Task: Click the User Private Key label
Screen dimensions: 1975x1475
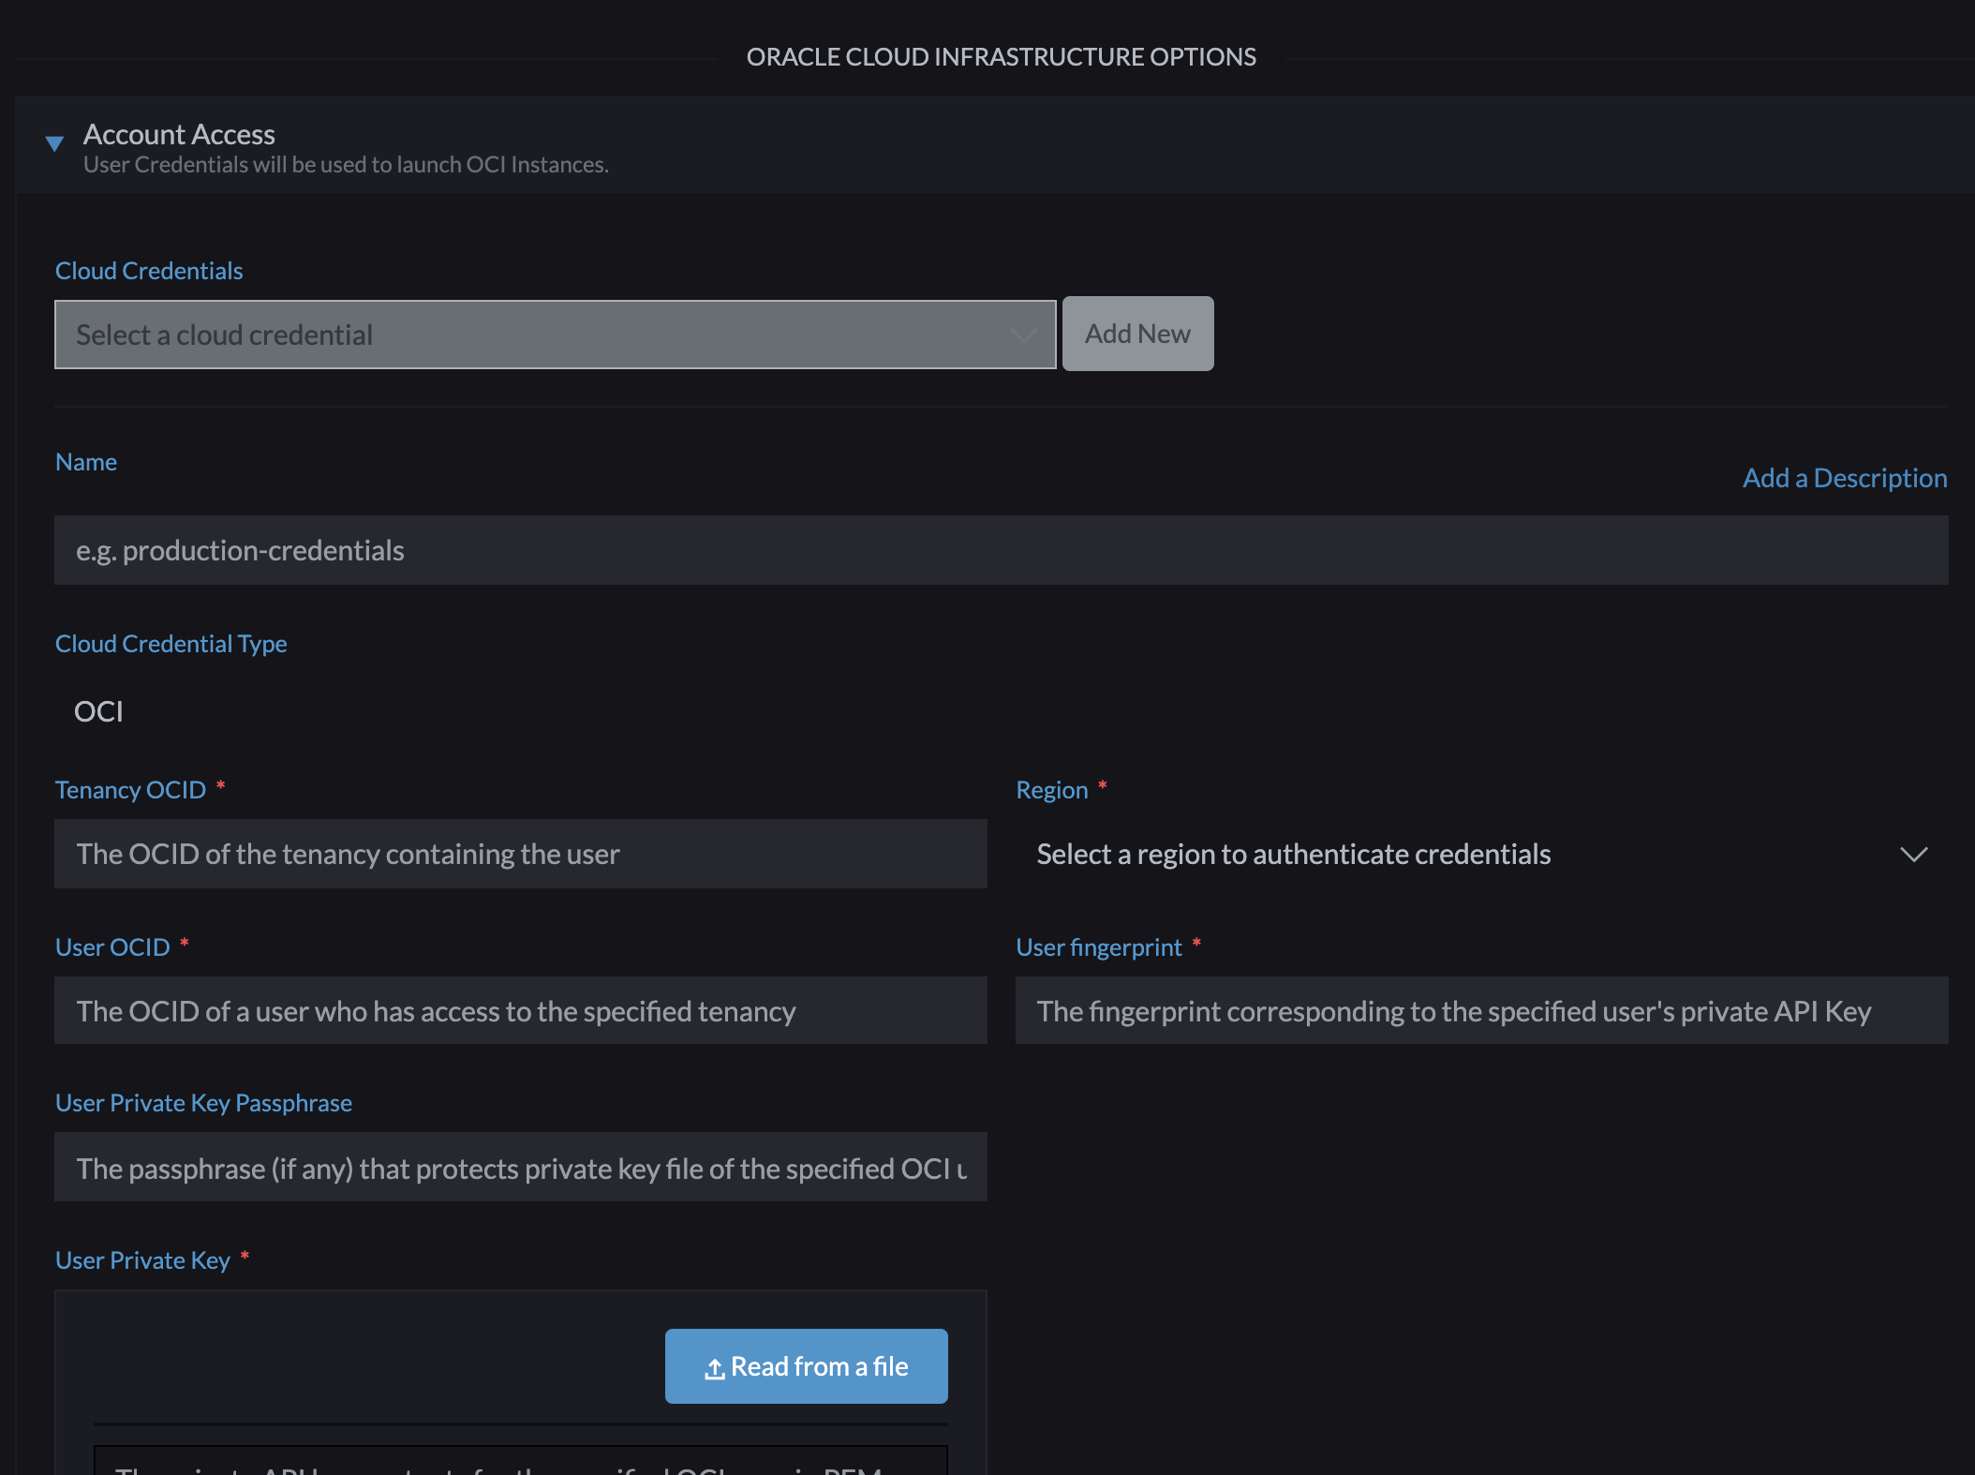Action: 142,1259
